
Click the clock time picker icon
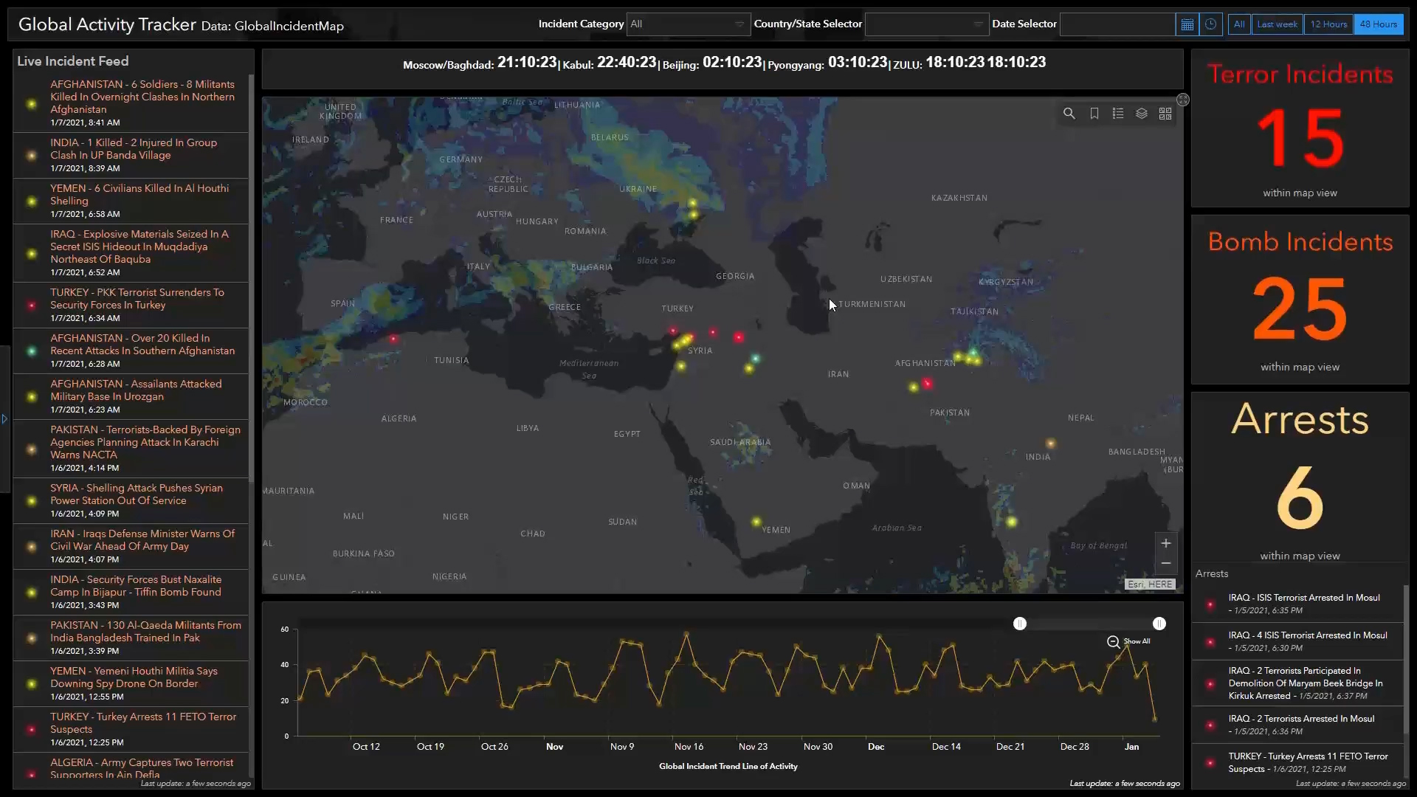1210,24
